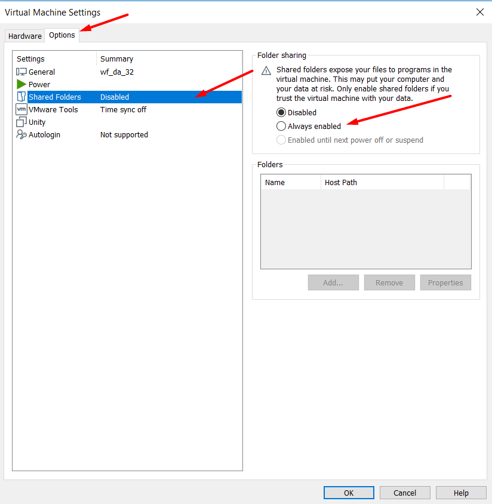Image resolution: width=492 pixels, height=504 pixels.
Task: Click the folder sharing warning triangle icon
Action: pos(266,70)
